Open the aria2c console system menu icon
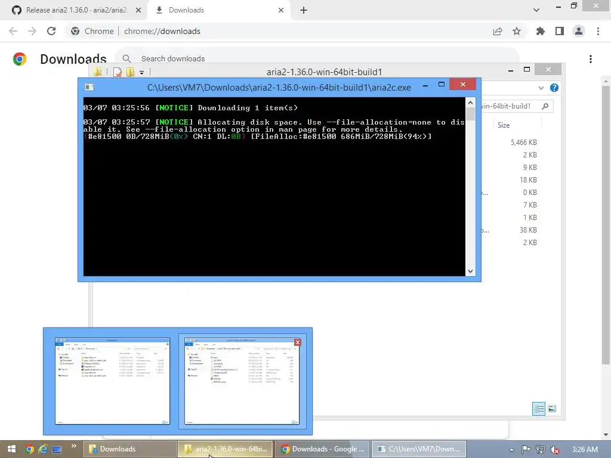This screenshot has width=611, height=458. tap(90, 87)
